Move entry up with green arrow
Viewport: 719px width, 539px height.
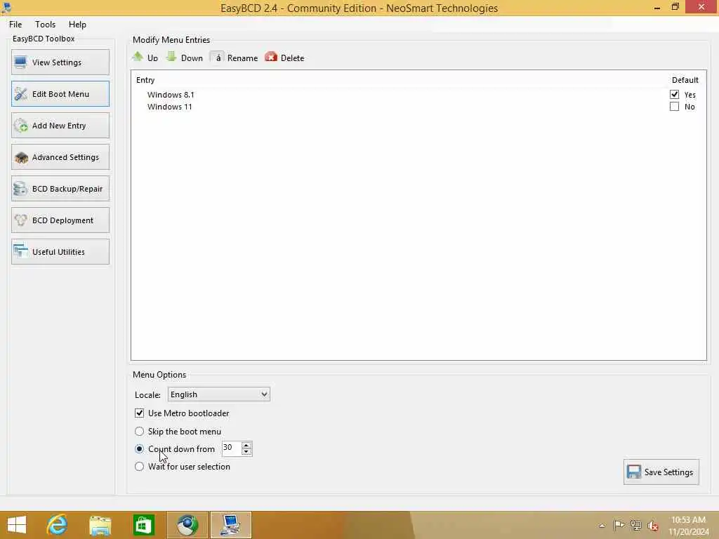coord(138,57)
